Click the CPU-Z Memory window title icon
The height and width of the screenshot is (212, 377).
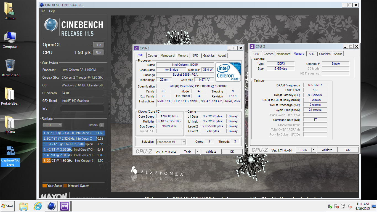coord(252,46)
